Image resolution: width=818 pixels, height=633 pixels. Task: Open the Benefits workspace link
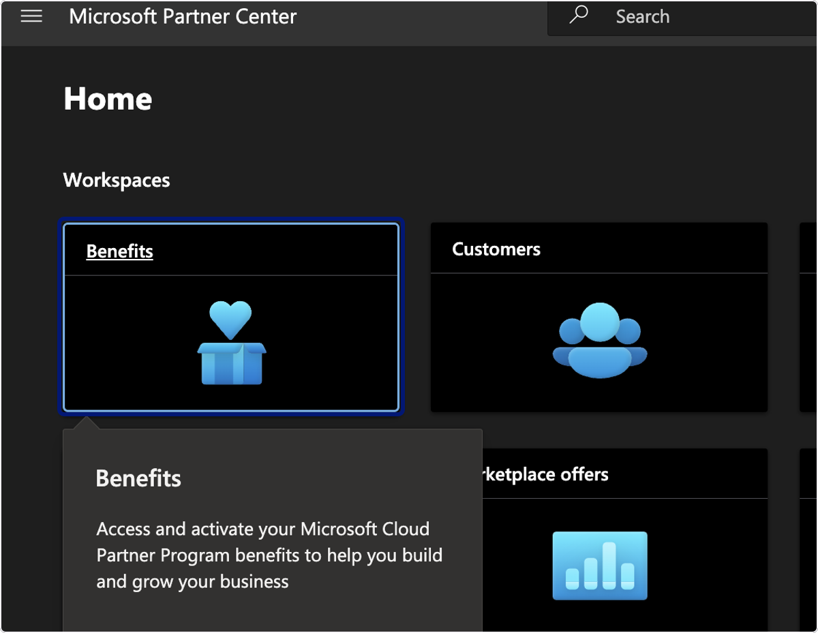pos(119,251)
